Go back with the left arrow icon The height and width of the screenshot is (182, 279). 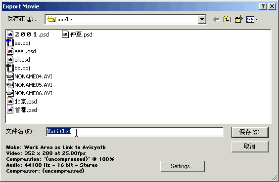click(216, 19)
